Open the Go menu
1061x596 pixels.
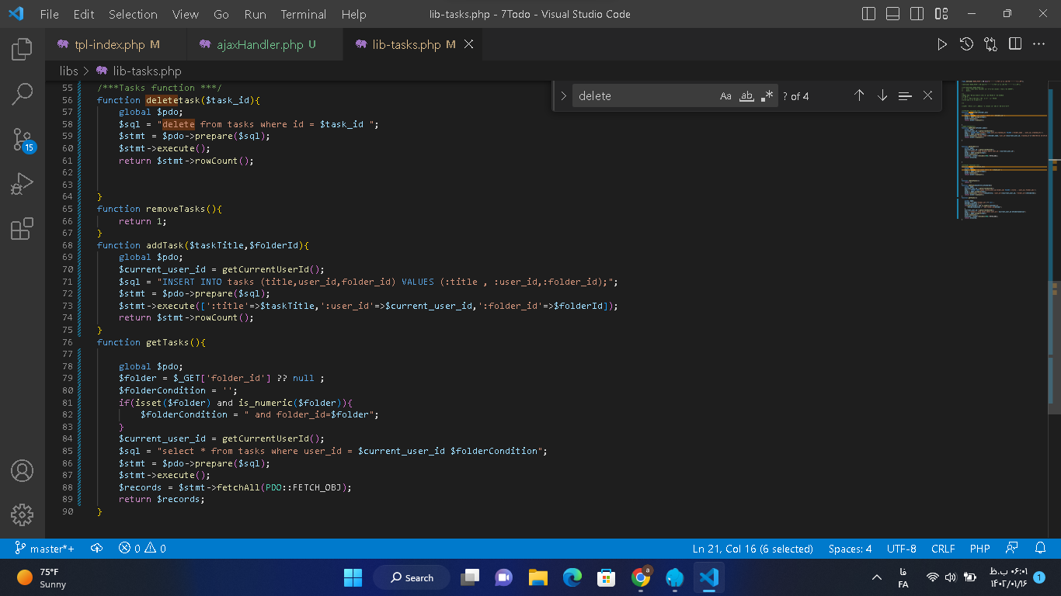coord(221,14)
